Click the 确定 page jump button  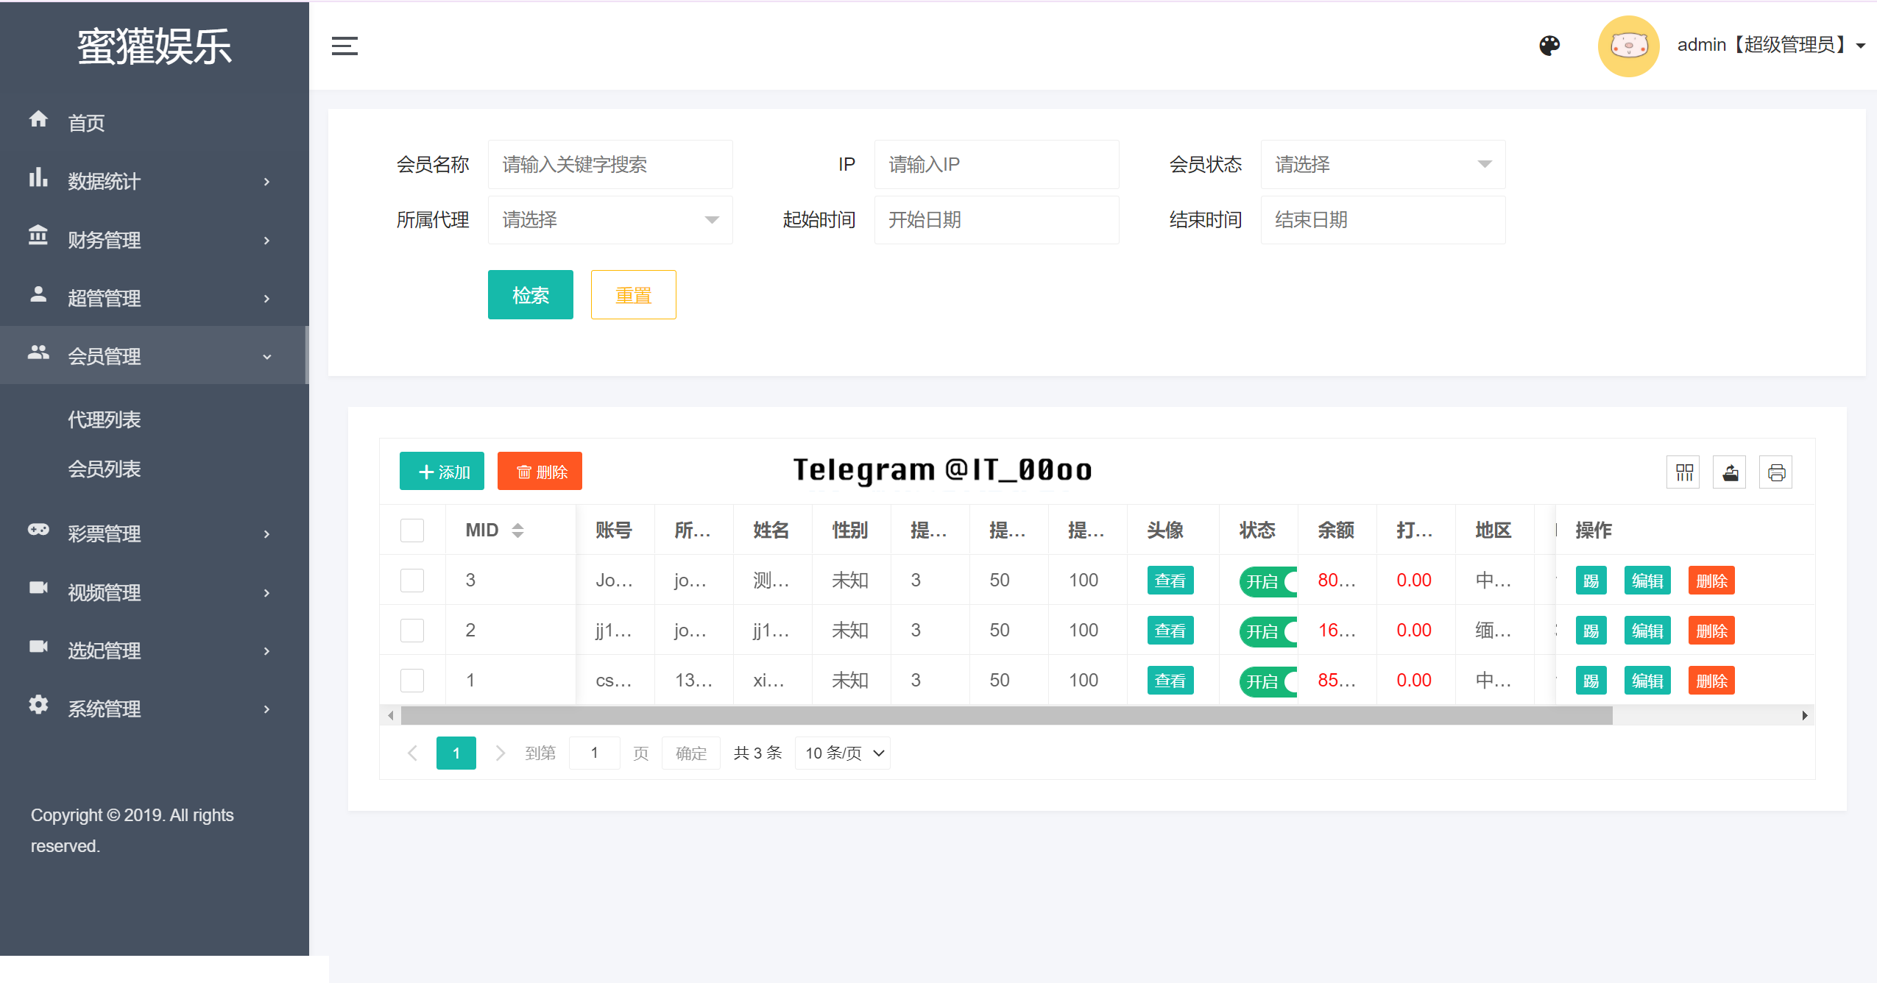click(x=691, y=753)
